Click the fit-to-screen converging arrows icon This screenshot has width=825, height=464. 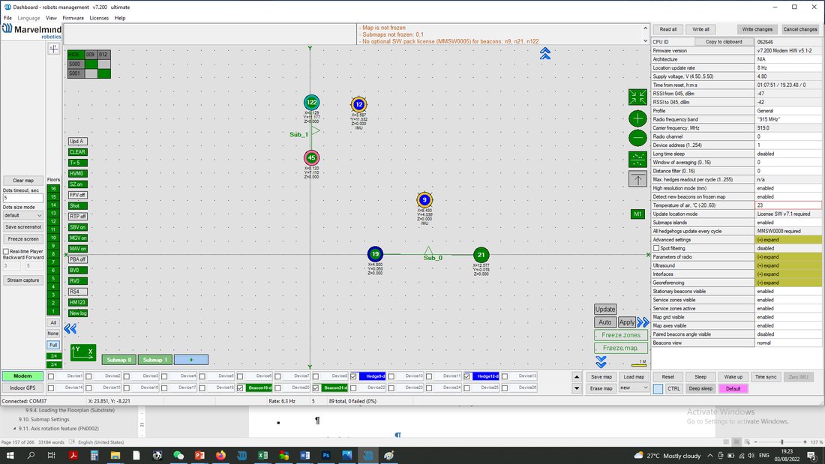click(637, 97)
